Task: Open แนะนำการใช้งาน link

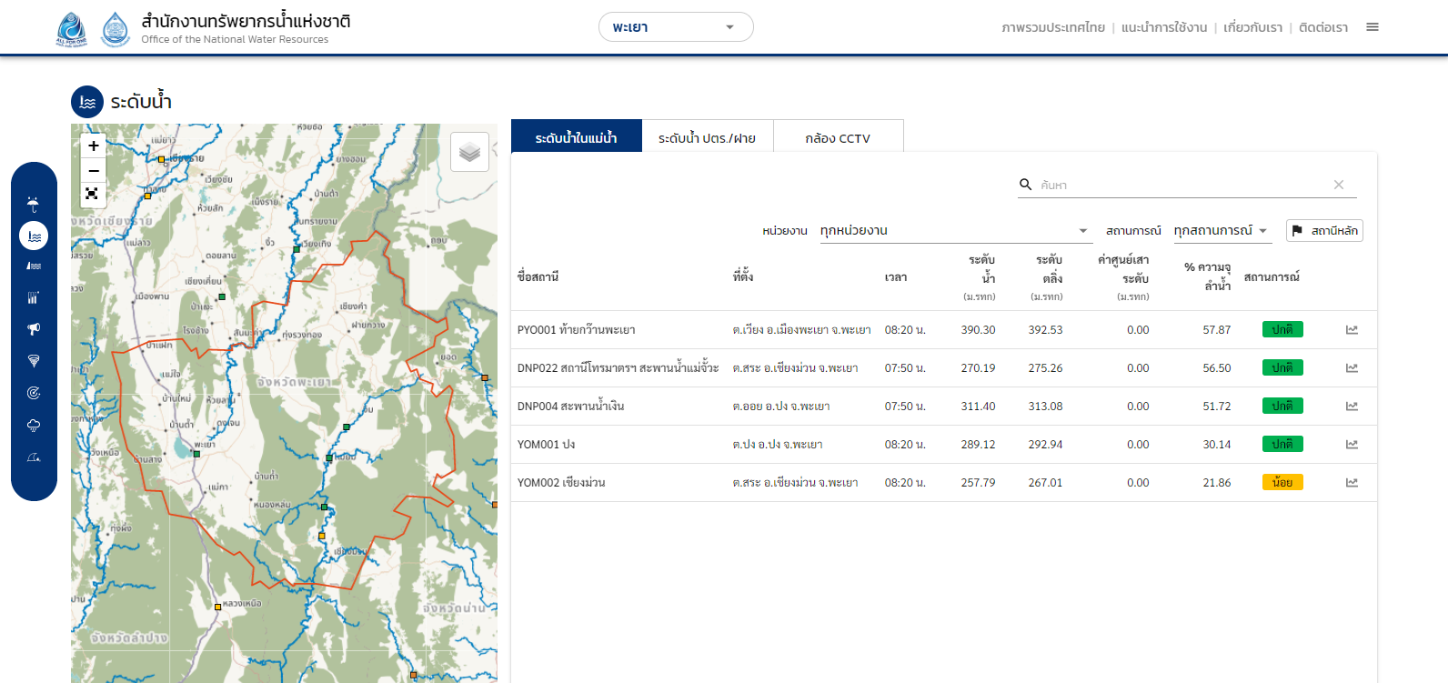Action: pos(1164,27)
